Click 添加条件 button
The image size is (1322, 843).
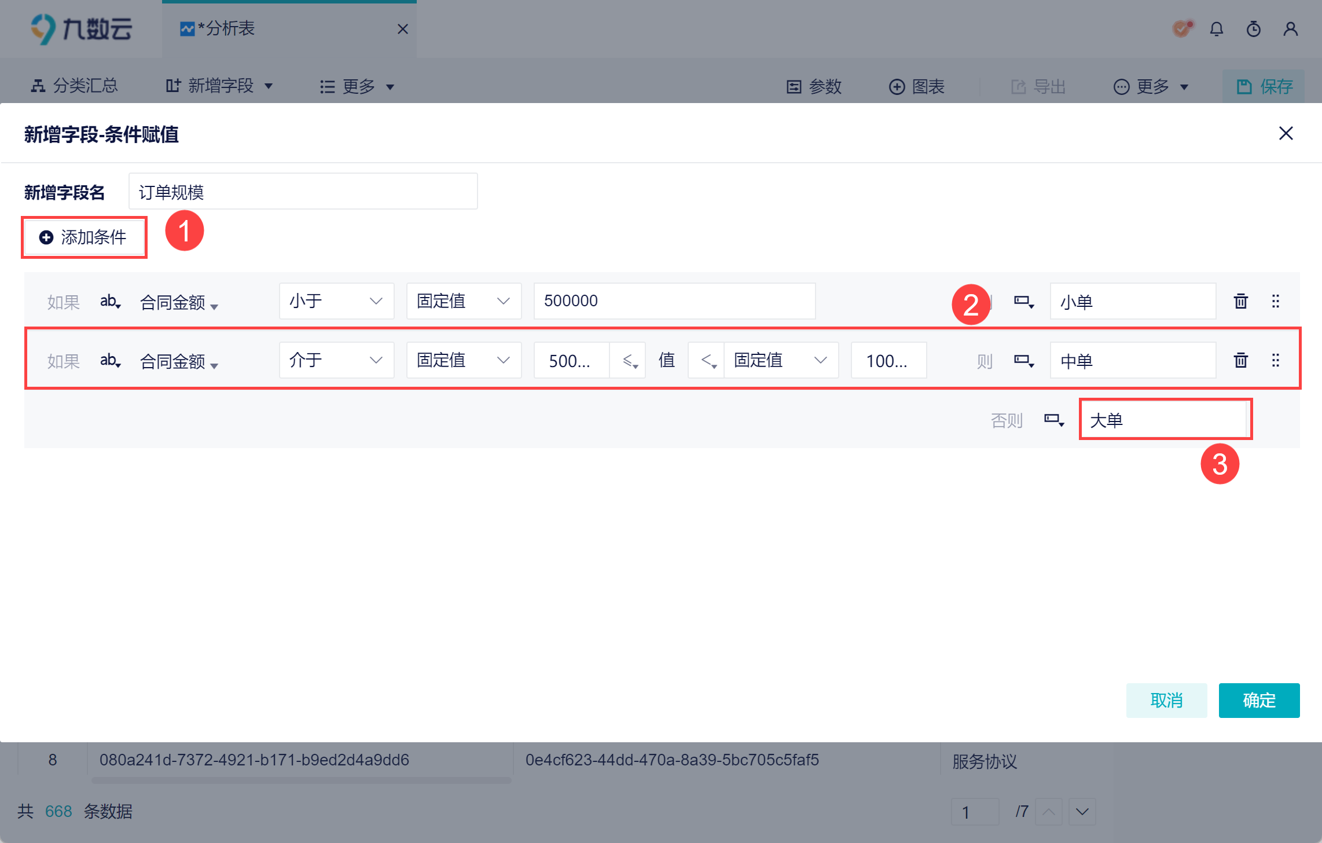coord(84,237)
